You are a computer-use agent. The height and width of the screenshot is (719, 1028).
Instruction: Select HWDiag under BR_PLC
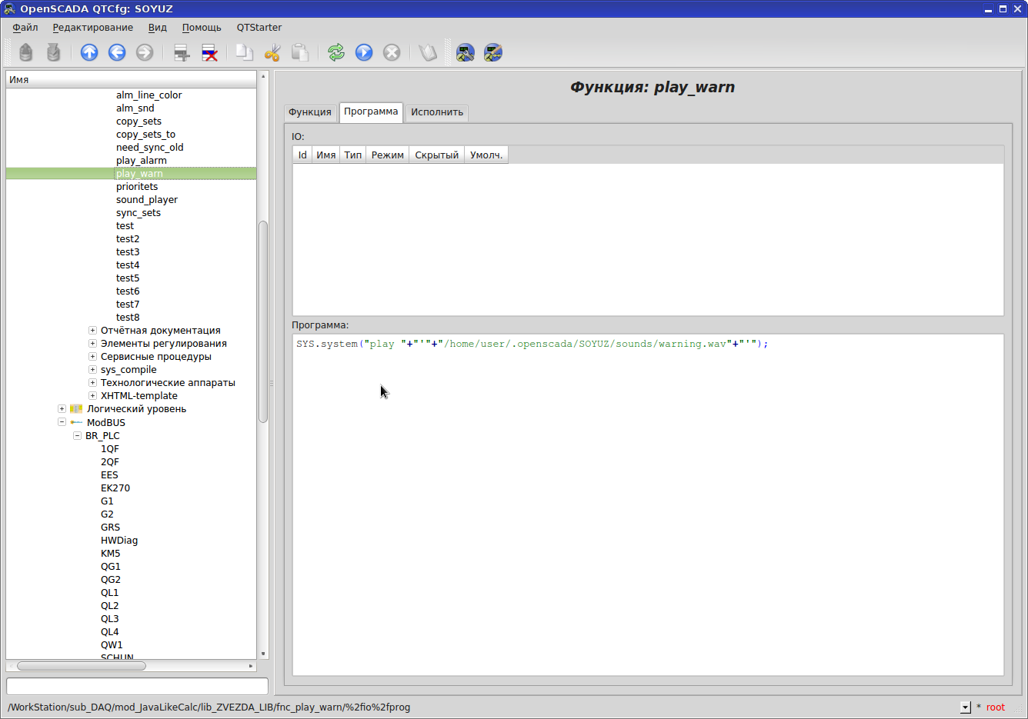119,541
